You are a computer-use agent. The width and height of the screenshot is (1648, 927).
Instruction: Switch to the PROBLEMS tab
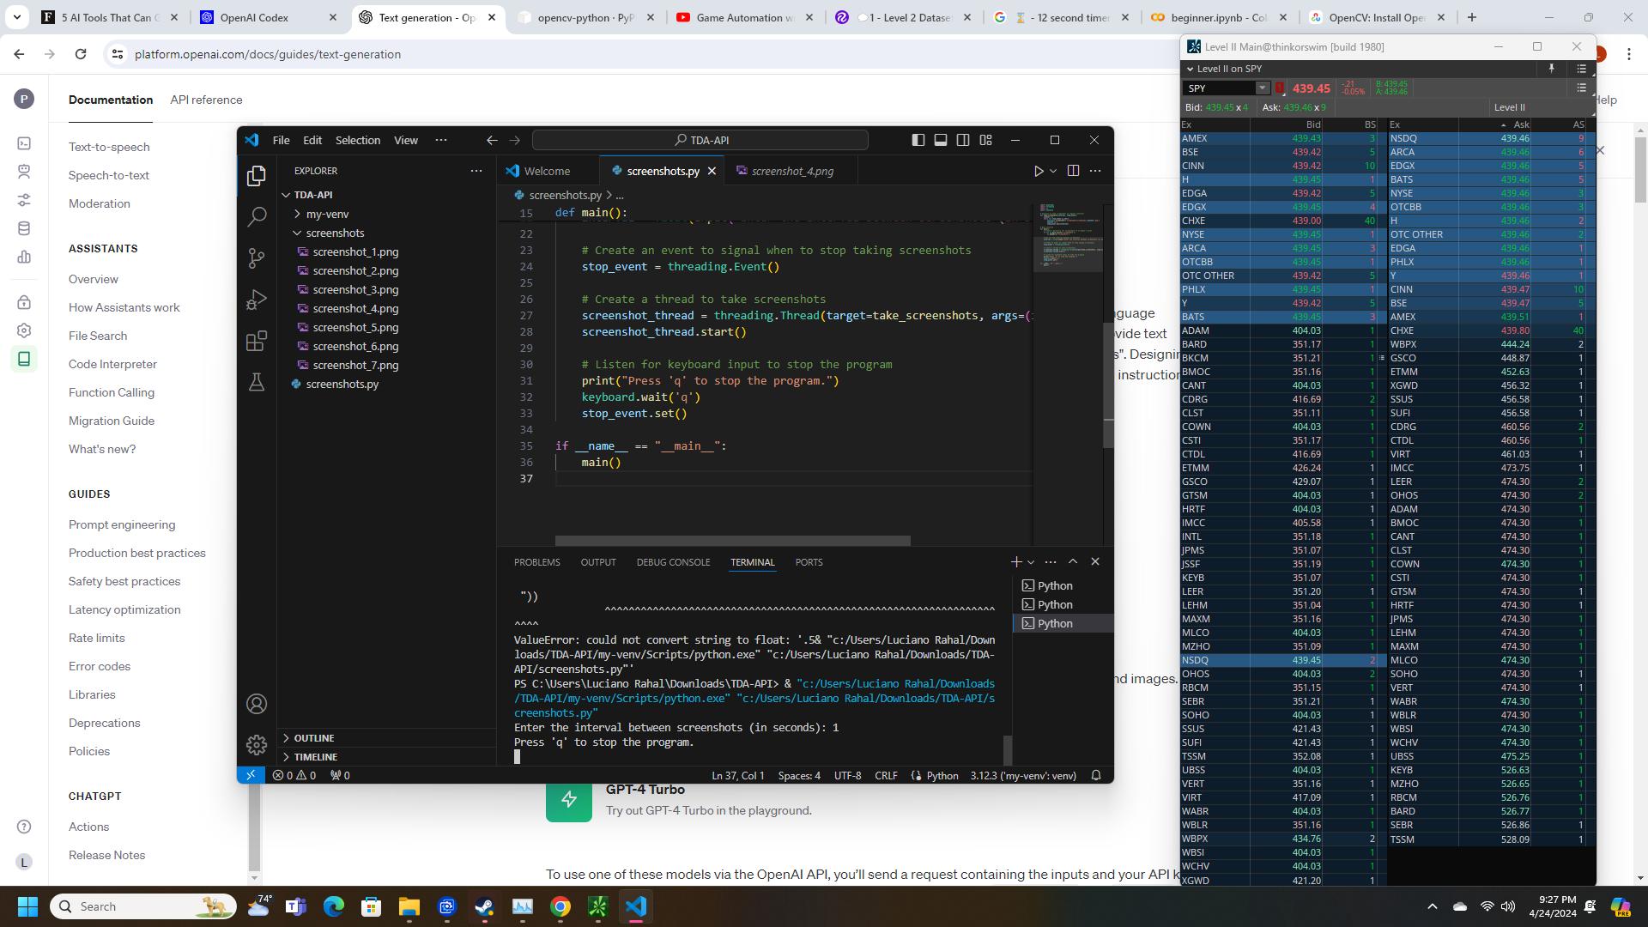coord(537,562)
